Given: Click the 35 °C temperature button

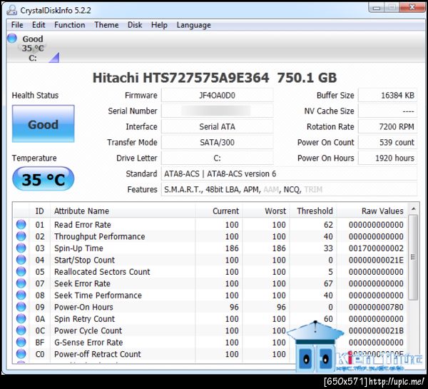Looking at the screenshot, I should click(43, 179).
